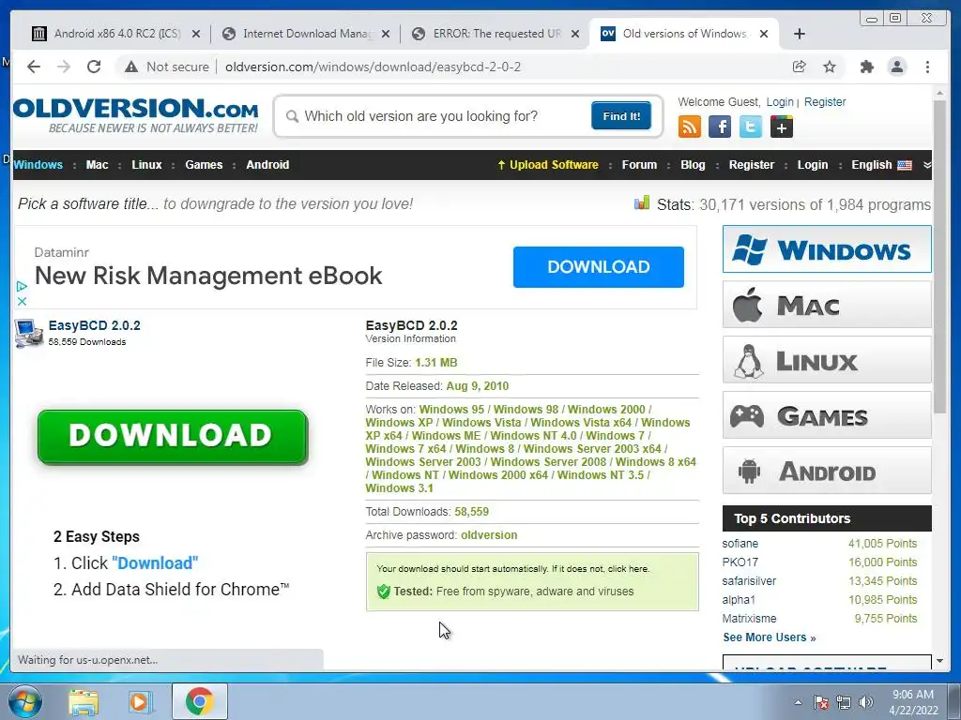Image resolution: width=961 pixels, height=720 pixels.
Task: Expand the nav bar double-chevron arrow
Action: click(926, 165)
